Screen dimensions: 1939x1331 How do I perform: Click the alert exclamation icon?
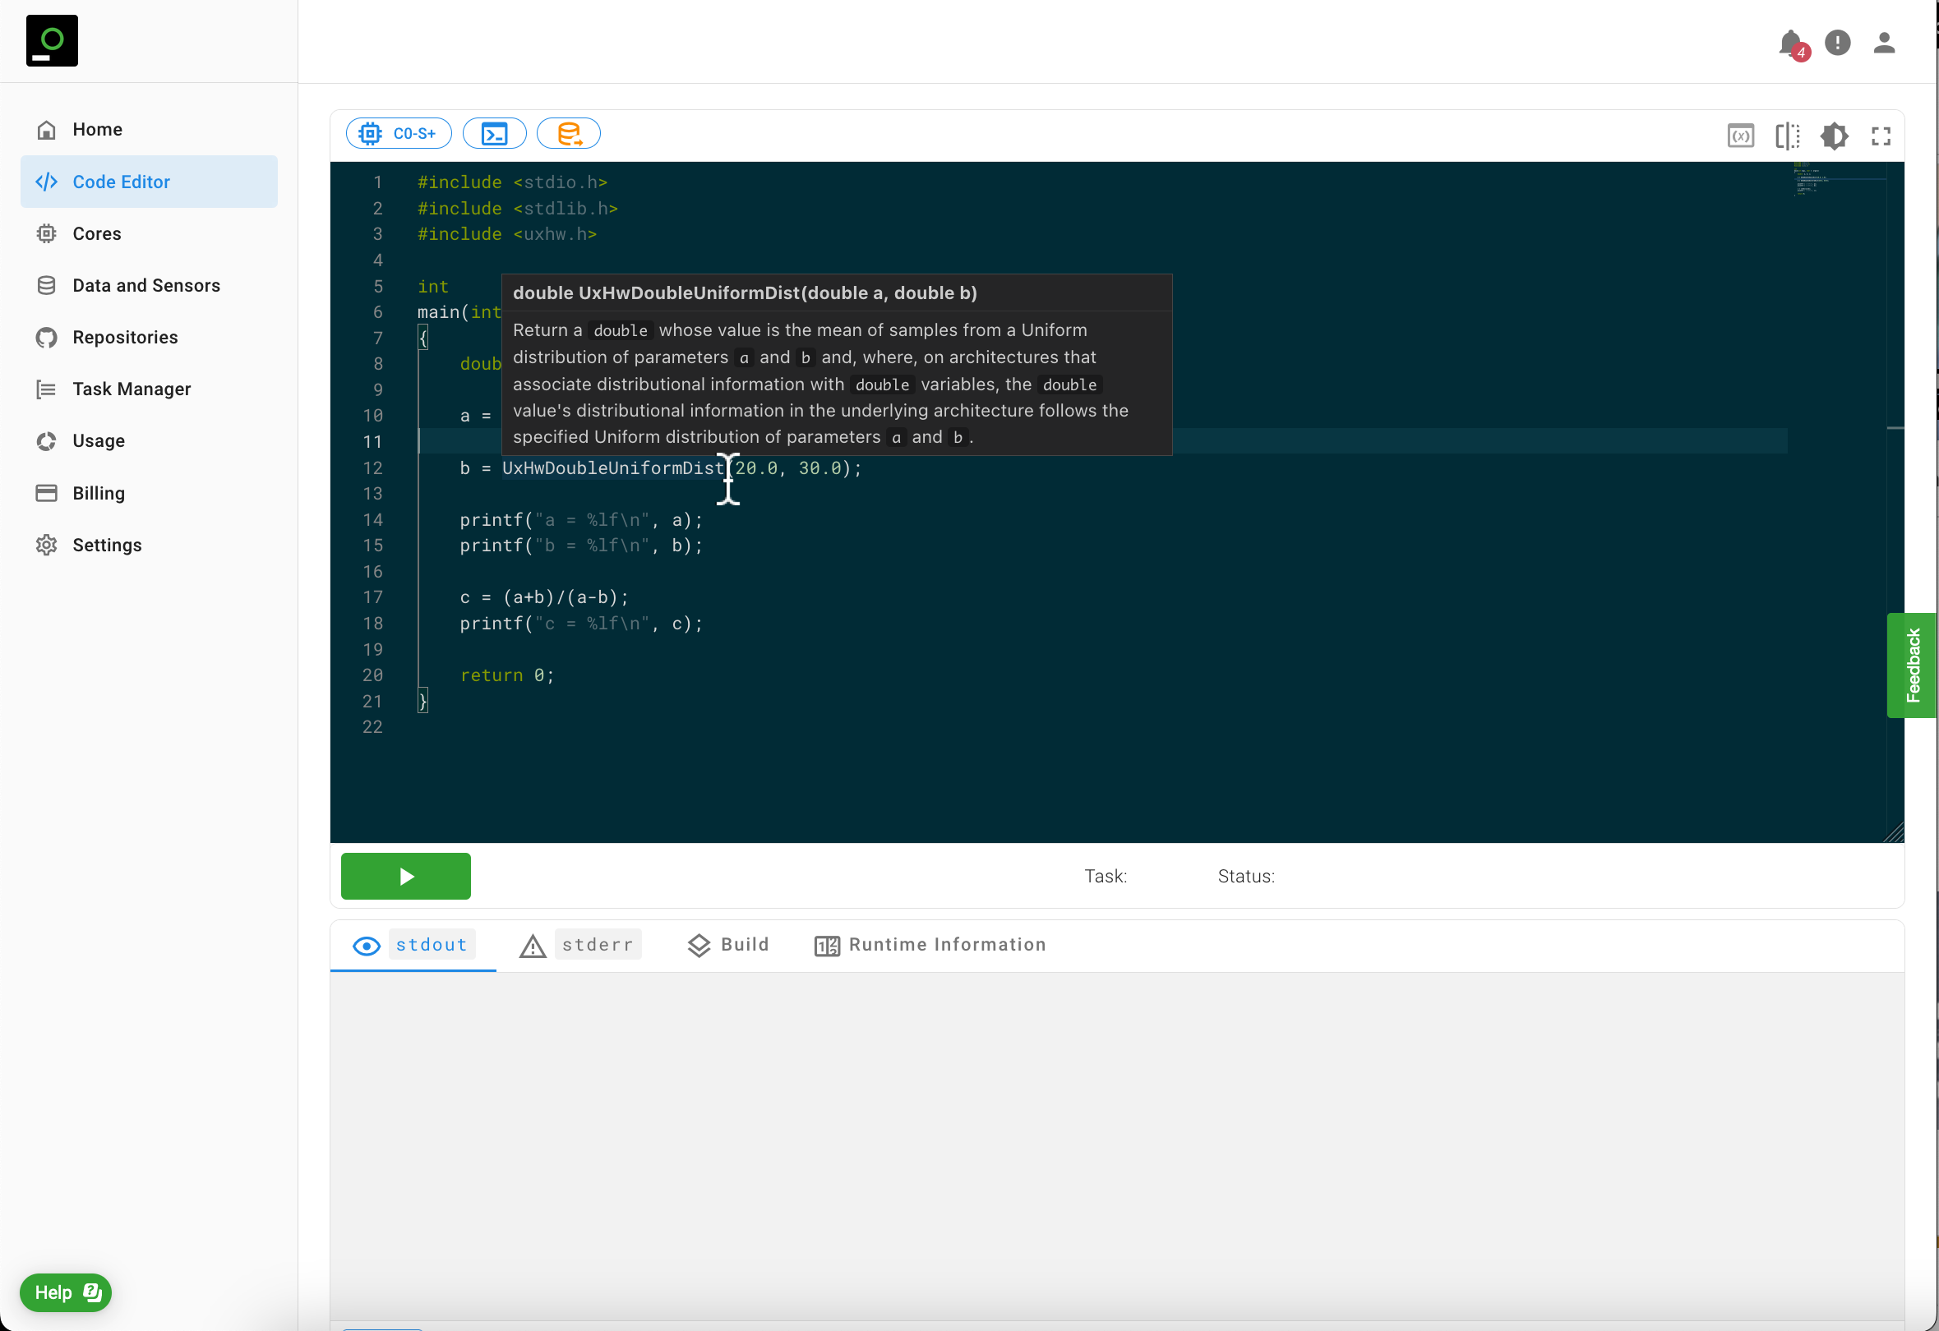click(x=1837, y=43)
